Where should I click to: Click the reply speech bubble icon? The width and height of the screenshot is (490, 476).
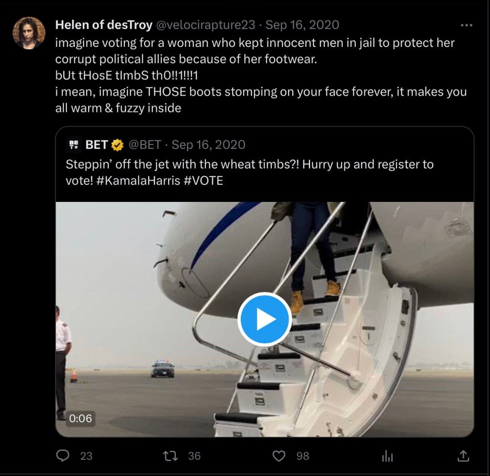(x=63, y=455)
